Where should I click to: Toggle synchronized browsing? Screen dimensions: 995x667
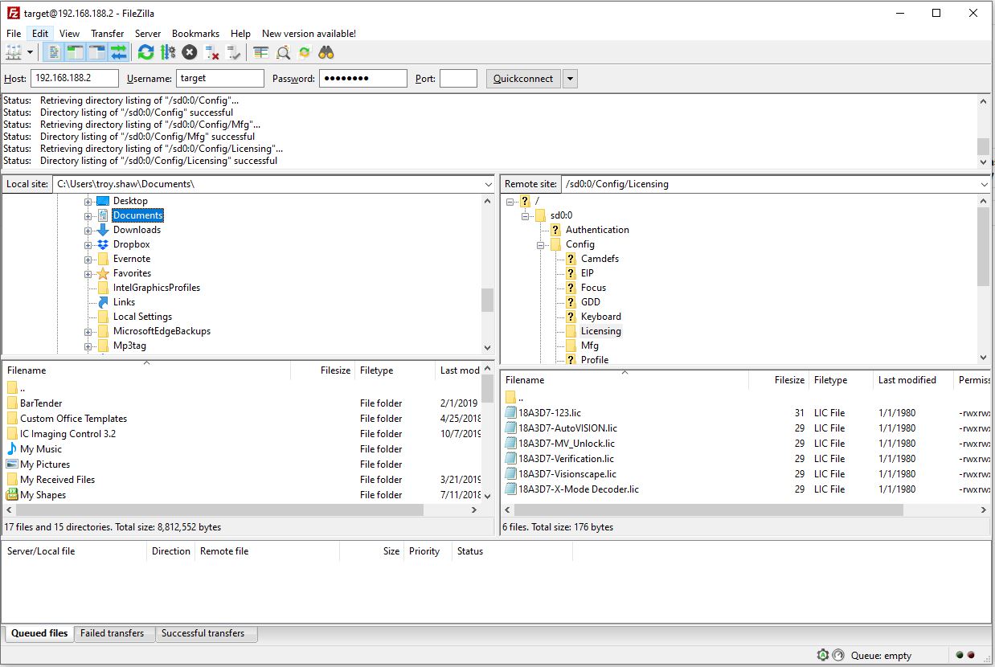pos(305,52)
